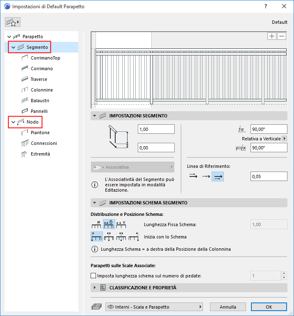Select Nodo in the tree

(32, 122)
